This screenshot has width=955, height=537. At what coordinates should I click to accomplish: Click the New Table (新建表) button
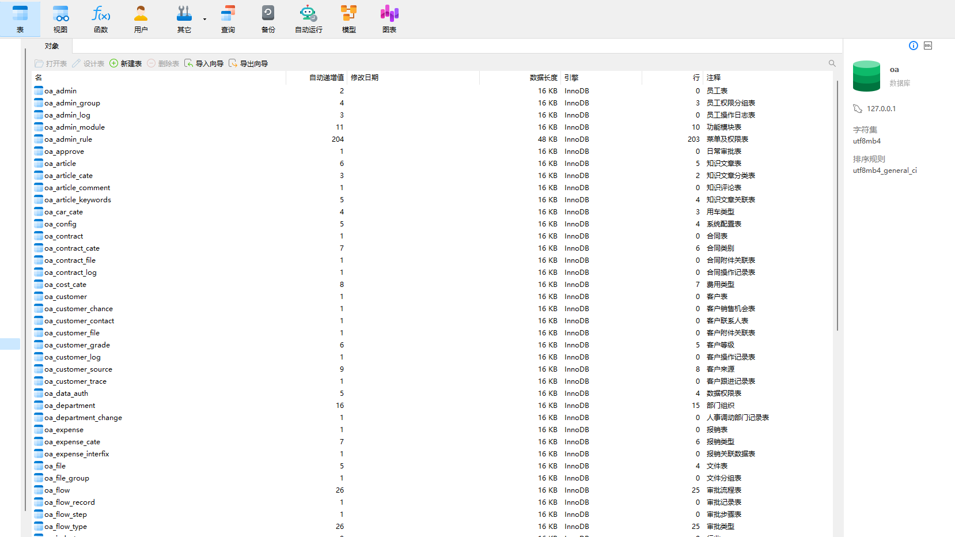(126, 63)
